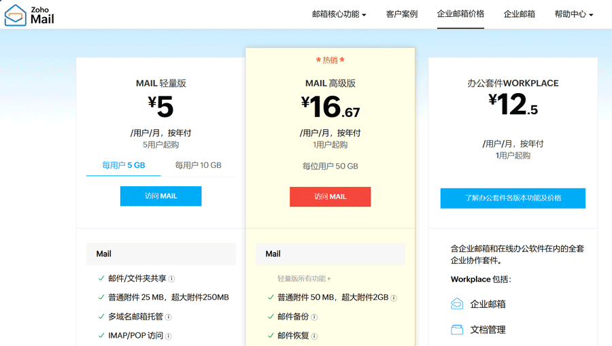Click the 企业邮箱 envelope icon under Workplace

pyautogui.click(x=457, y=304)
